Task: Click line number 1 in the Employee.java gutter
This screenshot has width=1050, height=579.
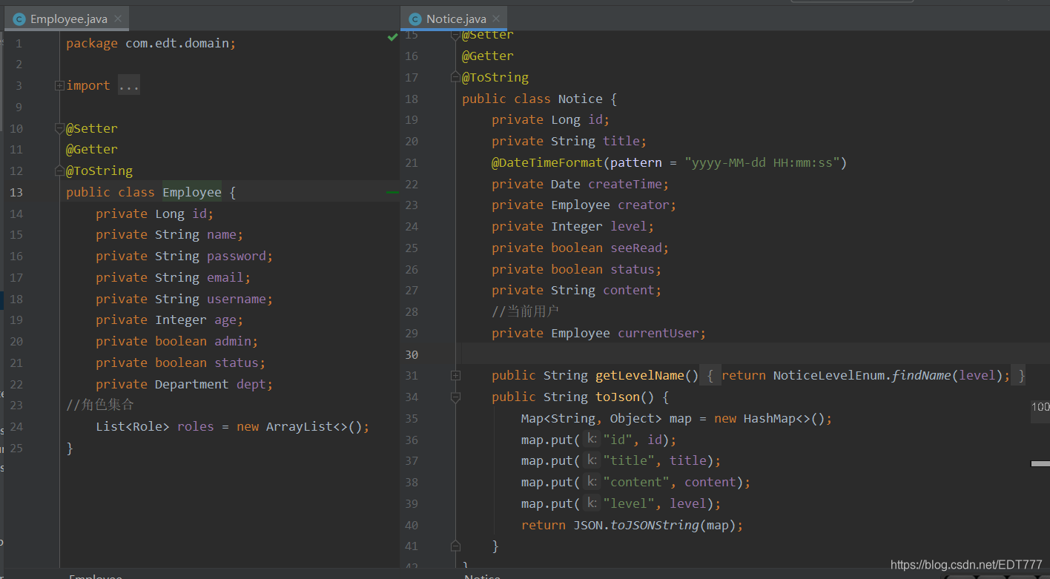Action: pyautogui.click(x=19, y=44)
